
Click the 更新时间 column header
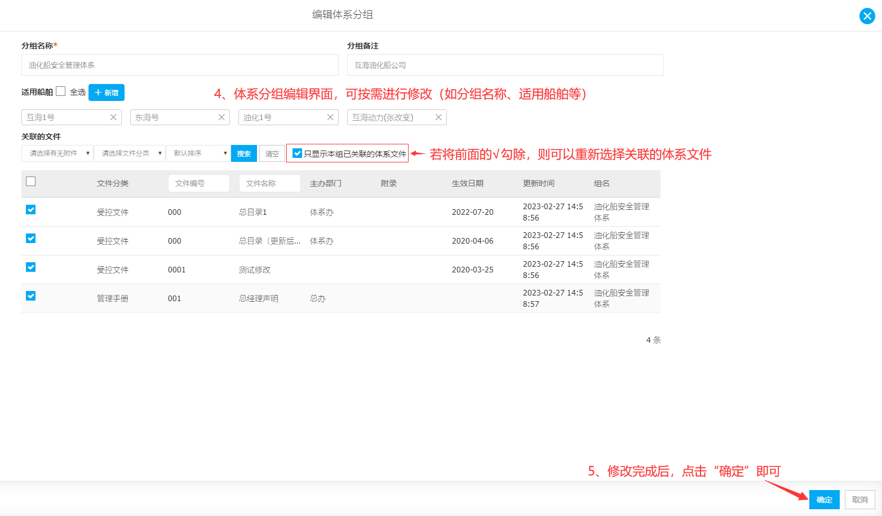[x=539, y=183]
